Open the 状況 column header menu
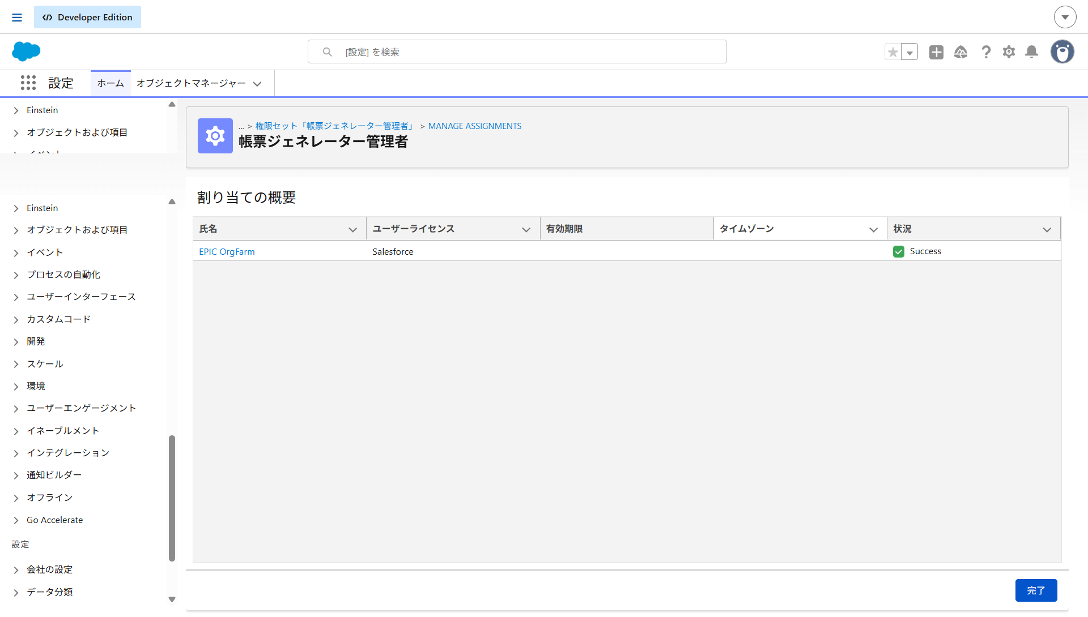The height and width of the screenshot is (617, 1088). [1047, 229]
